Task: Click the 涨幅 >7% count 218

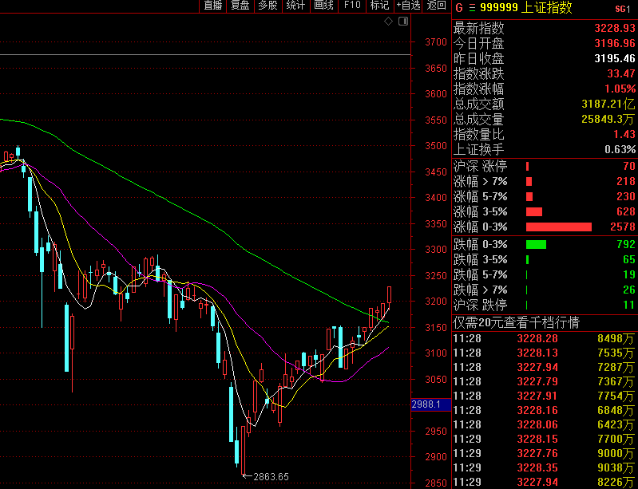Action: pos(626,181)
